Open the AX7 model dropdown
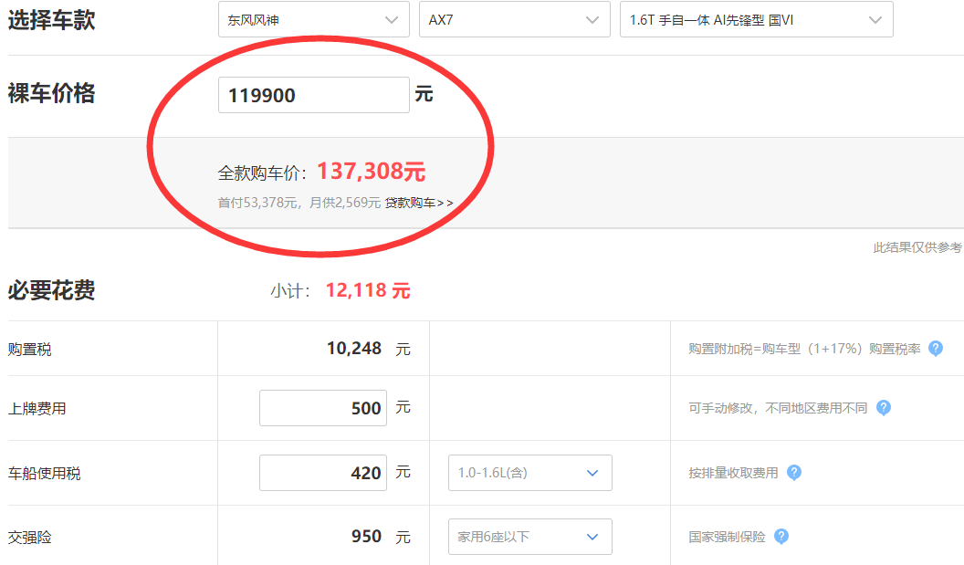 [x=515, y=20]
